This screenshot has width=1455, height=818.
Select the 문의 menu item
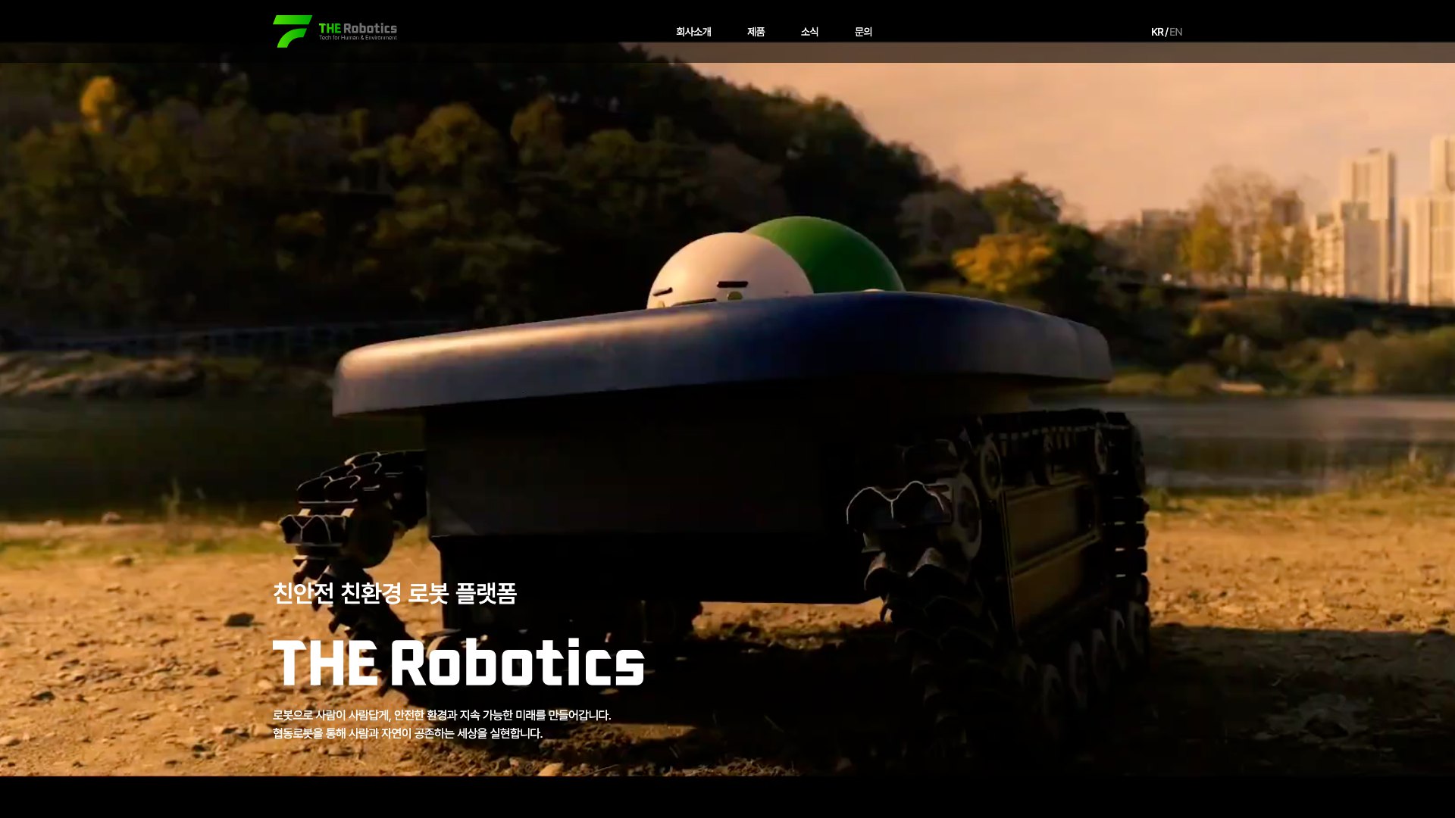pos(863,32)
